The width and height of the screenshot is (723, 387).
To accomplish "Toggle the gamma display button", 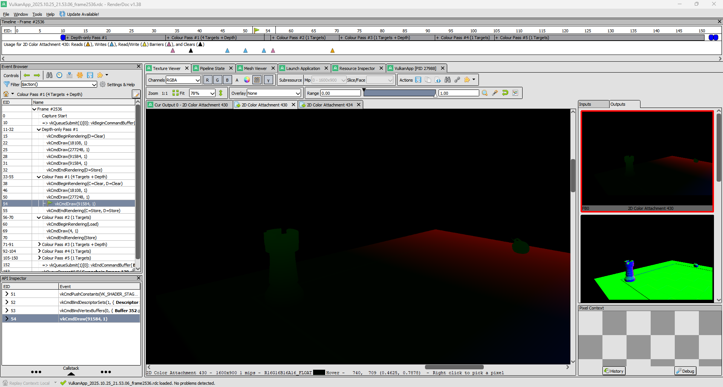I will (x=268, y=80).
